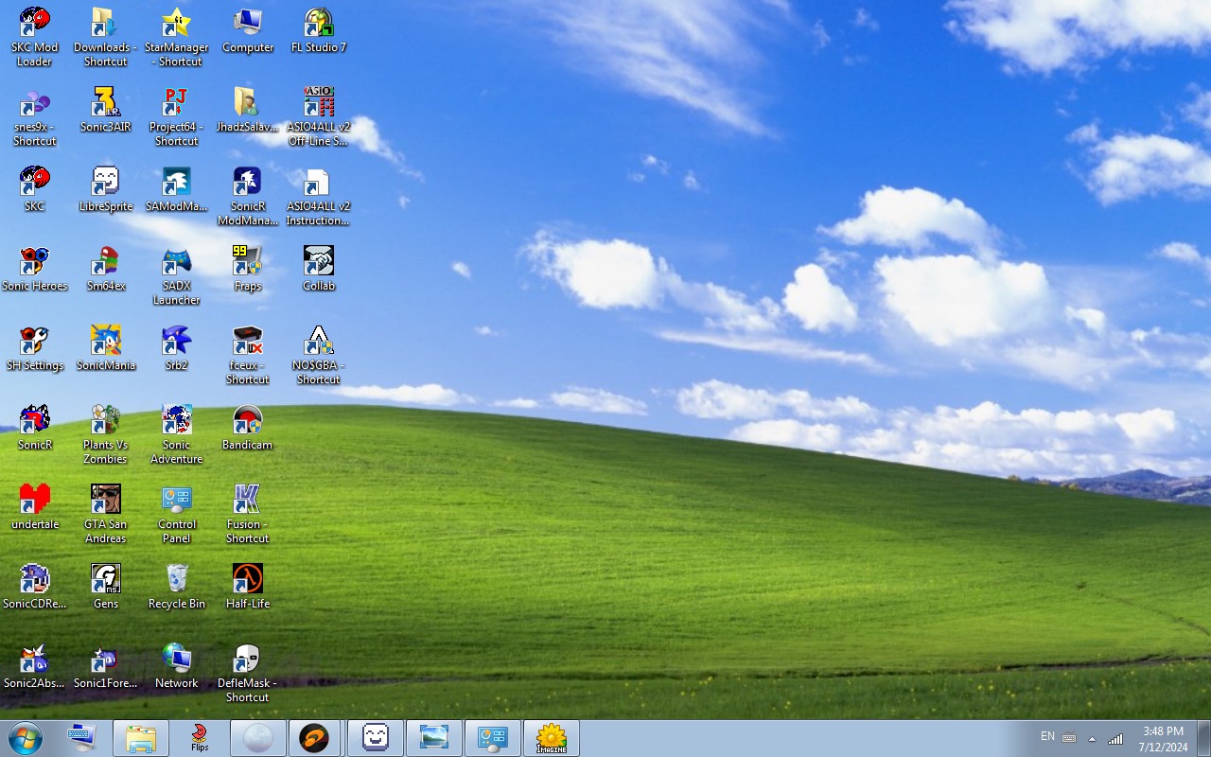Click the Show Desktop button
1211x757 pixels.
[x=1203, y=738]
